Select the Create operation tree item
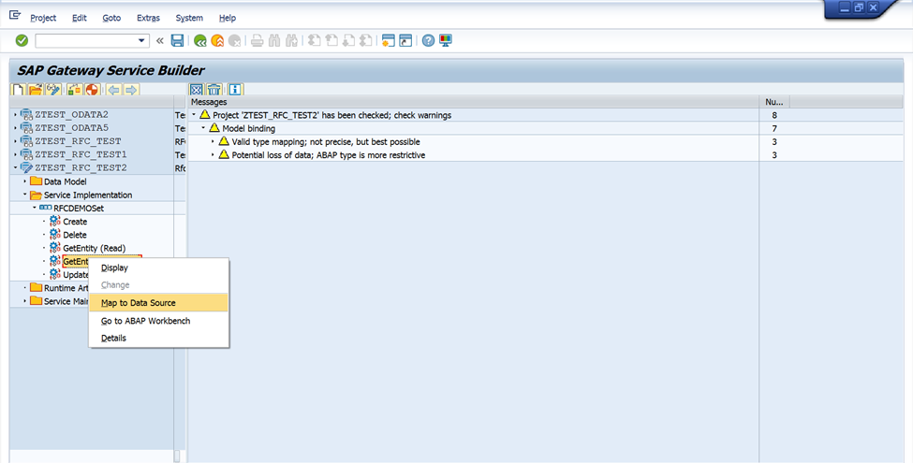 click(x=75, y=222)
